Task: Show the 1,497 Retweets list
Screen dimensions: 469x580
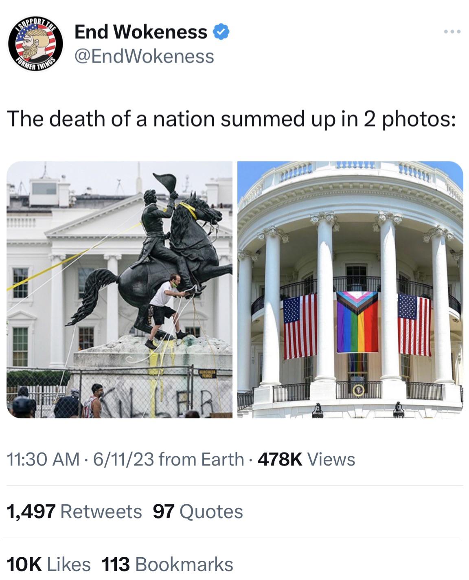Action: tap(75, 512)
